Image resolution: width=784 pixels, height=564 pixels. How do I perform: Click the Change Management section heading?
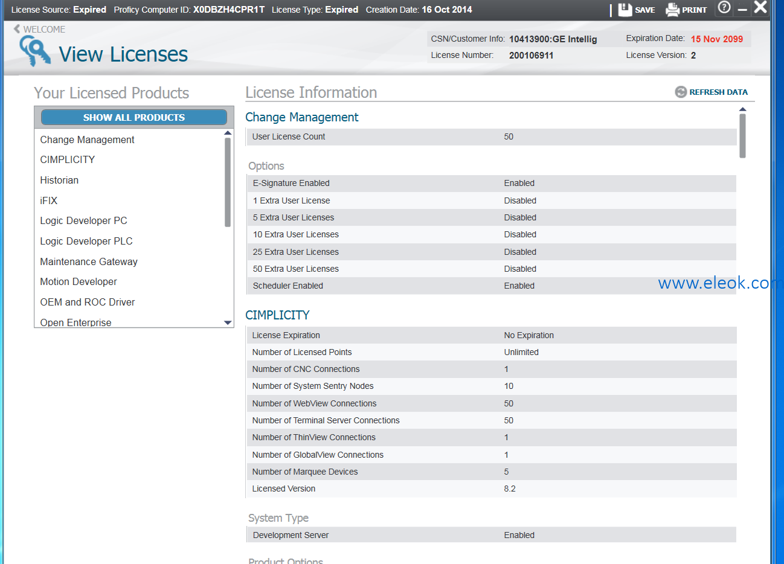pyautogui.click(x=301, y=117)
